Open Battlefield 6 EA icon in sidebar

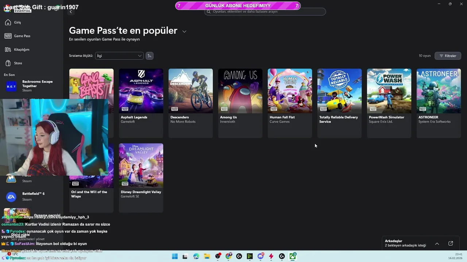[x=11, y=197]
